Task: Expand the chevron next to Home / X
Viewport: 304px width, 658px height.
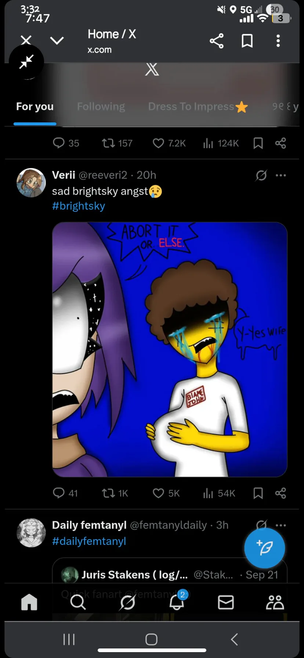Action: [57, 40]
